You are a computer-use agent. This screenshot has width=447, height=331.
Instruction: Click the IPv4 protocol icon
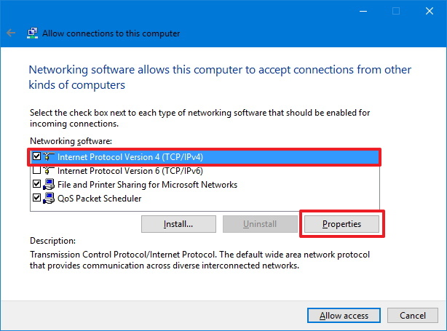click(x=49, y=156)
